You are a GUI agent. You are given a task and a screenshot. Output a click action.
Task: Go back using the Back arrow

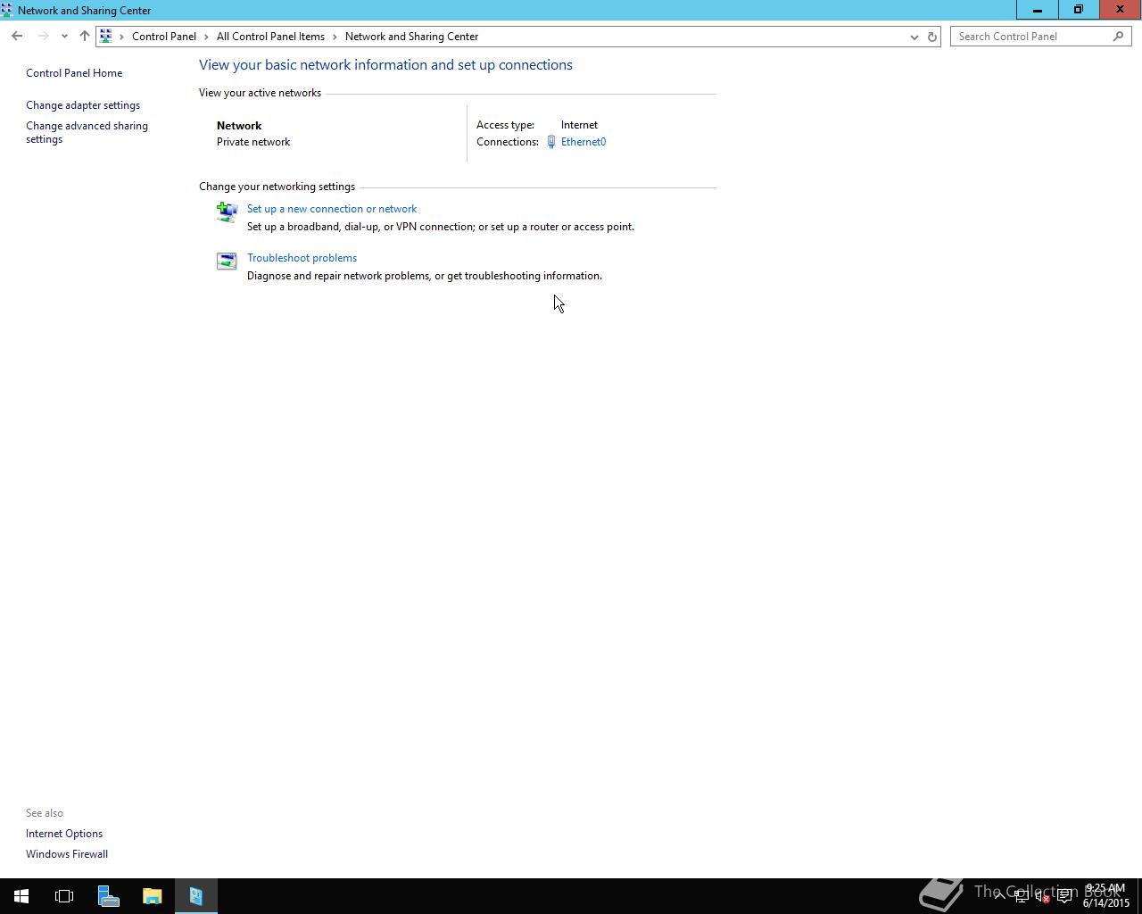(x=17, y=37)
